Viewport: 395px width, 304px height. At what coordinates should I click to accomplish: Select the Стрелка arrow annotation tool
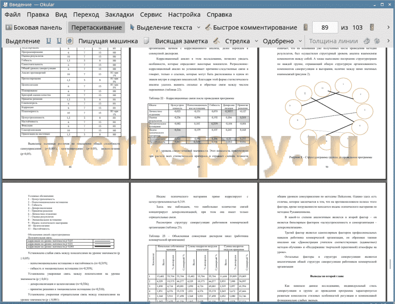pos(237,41)
